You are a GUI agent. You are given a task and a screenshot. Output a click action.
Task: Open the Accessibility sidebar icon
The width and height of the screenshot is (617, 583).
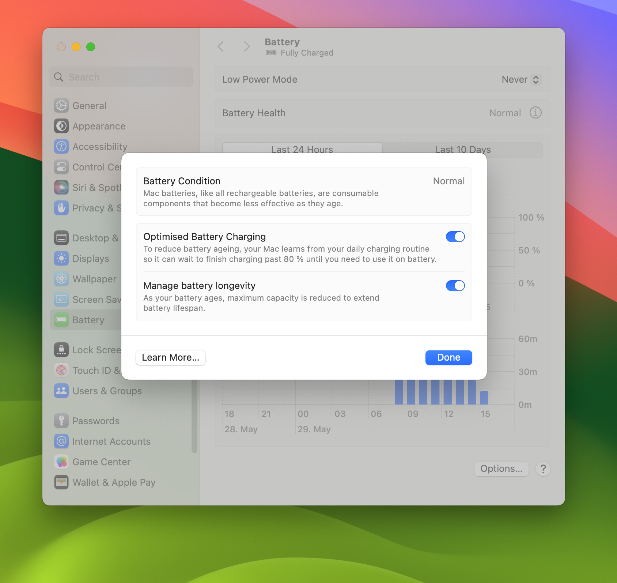(x=61, y=146)
